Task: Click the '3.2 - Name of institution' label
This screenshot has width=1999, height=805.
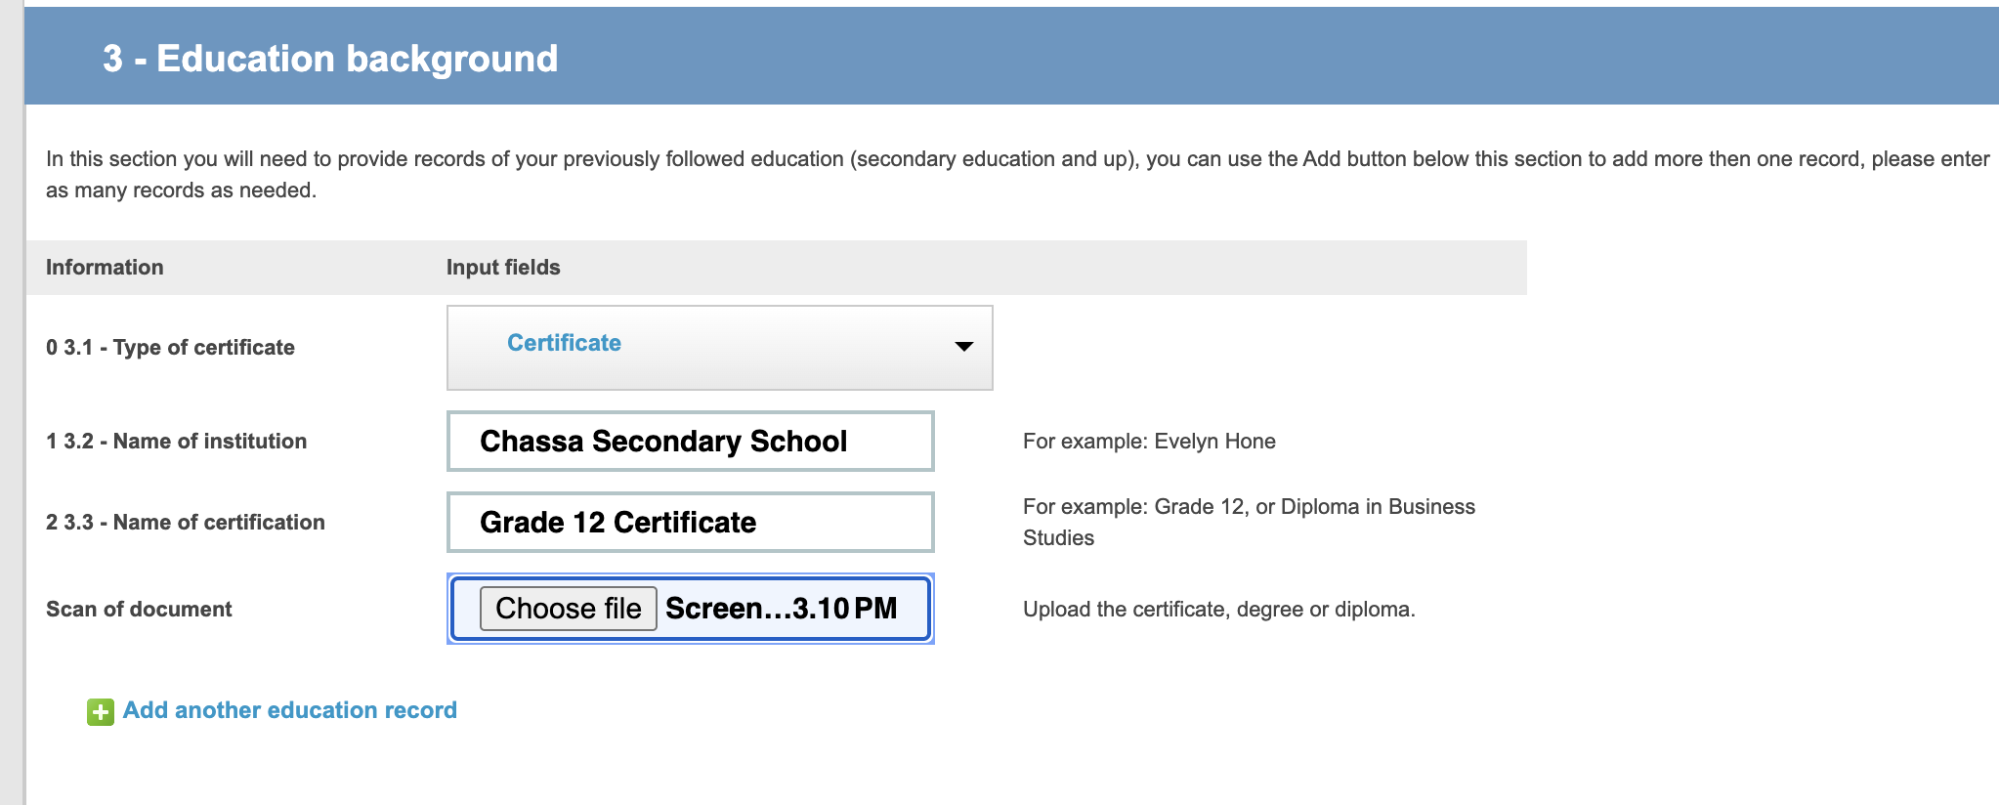Action: (176, 442)
